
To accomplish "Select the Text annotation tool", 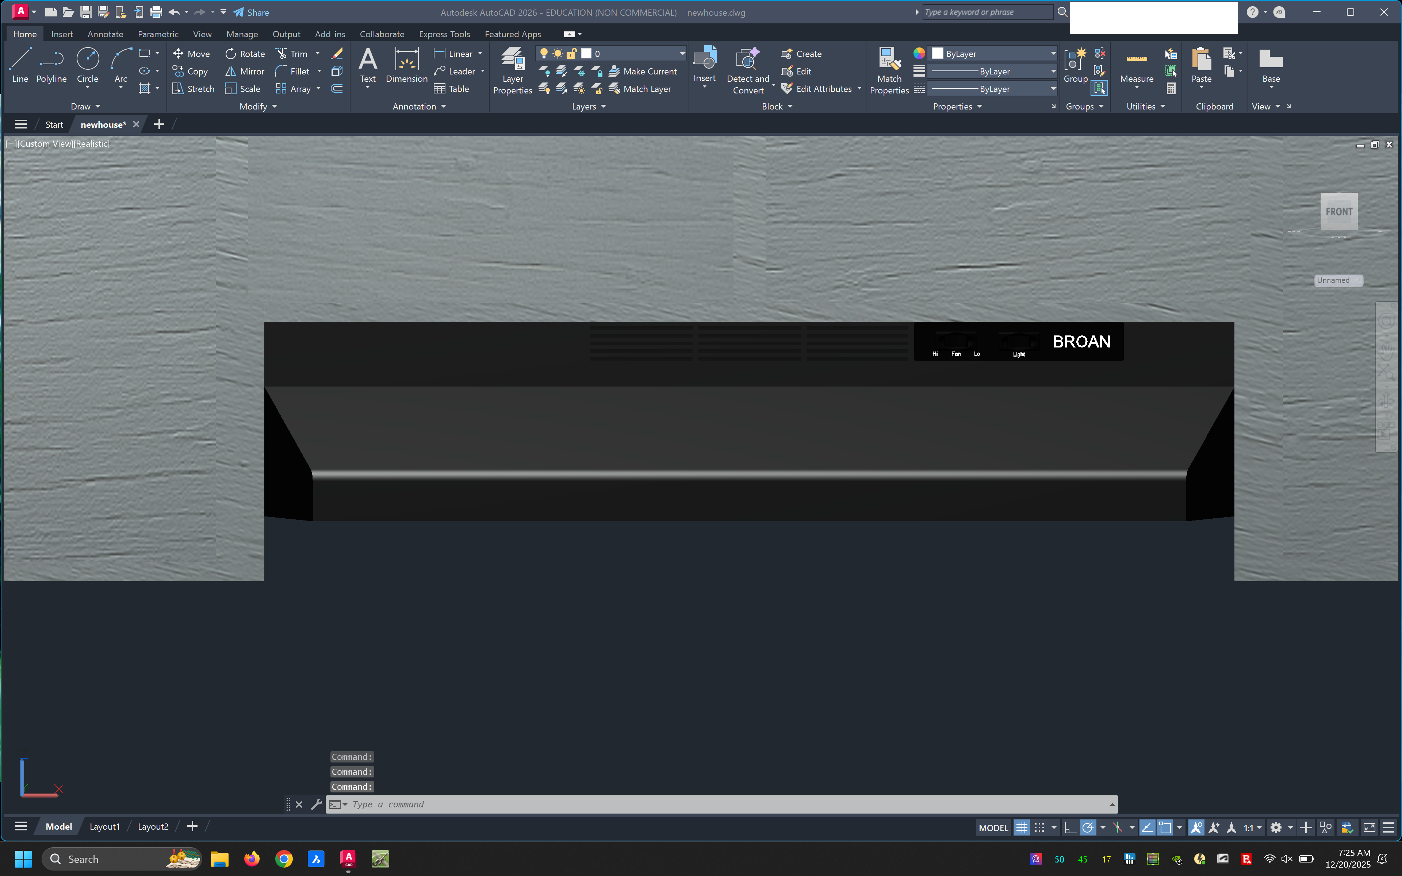I will 368,65.
